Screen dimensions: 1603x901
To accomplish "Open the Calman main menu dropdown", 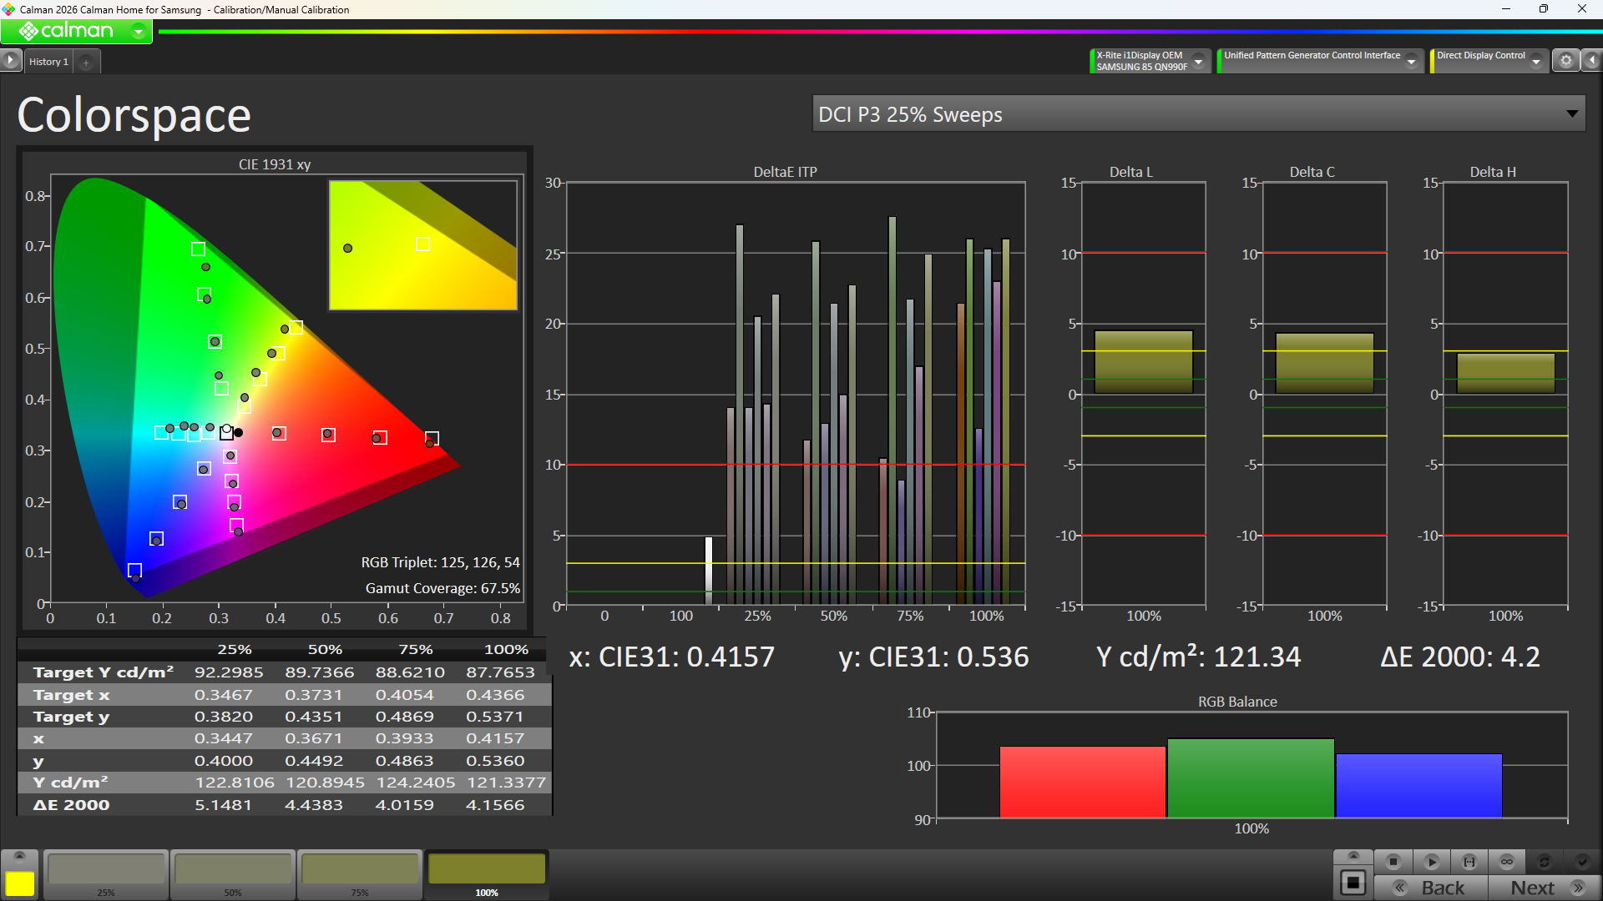I will [x=76, y=32].
